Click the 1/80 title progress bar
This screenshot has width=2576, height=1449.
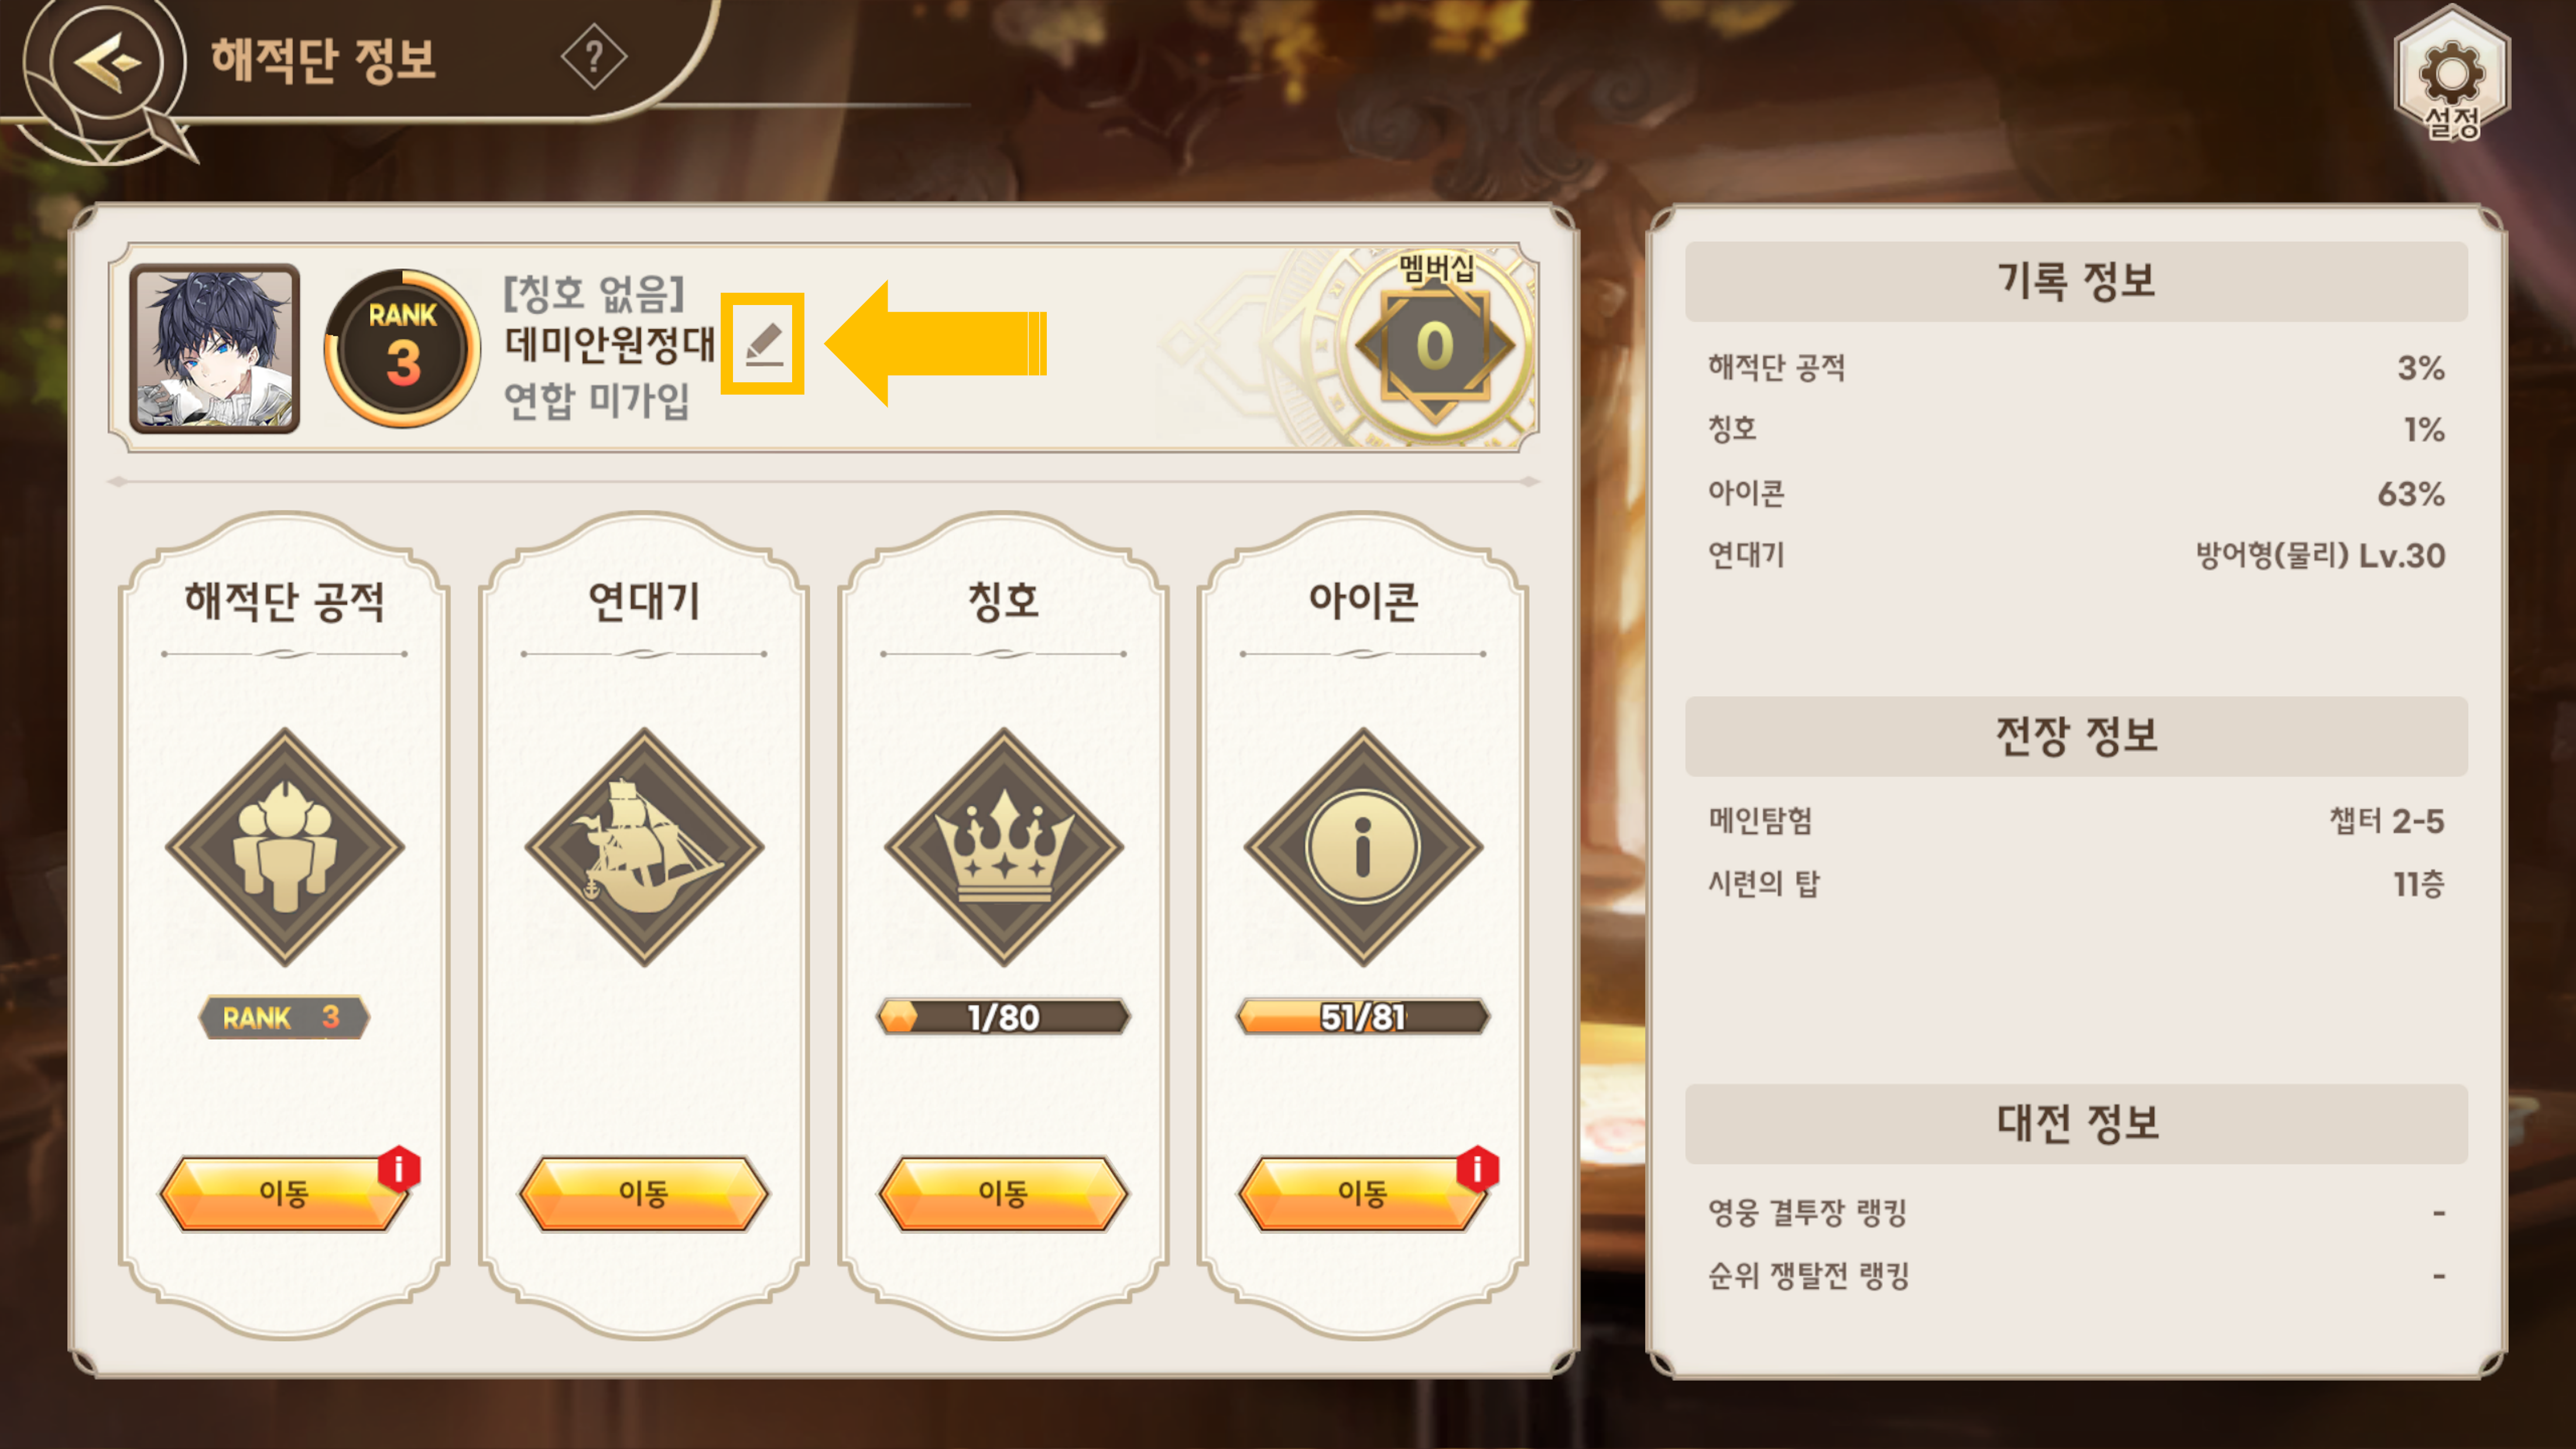[1004, 1017]
